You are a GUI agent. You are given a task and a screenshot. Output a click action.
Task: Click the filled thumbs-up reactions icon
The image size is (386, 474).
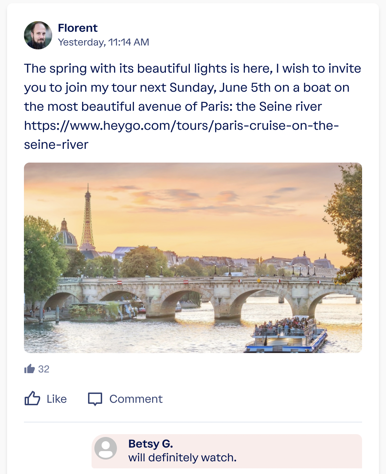[30, 369]
